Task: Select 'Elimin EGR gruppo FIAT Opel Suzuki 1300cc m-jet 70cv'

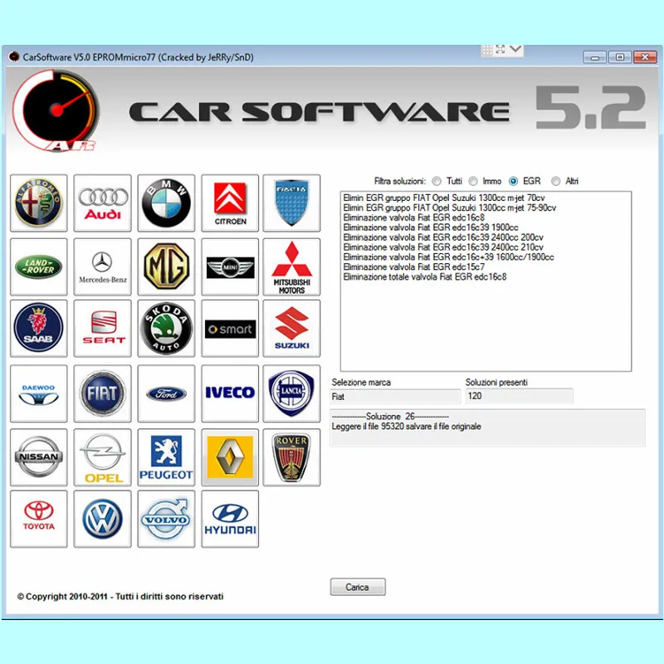Action: click(x=444, y=198)
